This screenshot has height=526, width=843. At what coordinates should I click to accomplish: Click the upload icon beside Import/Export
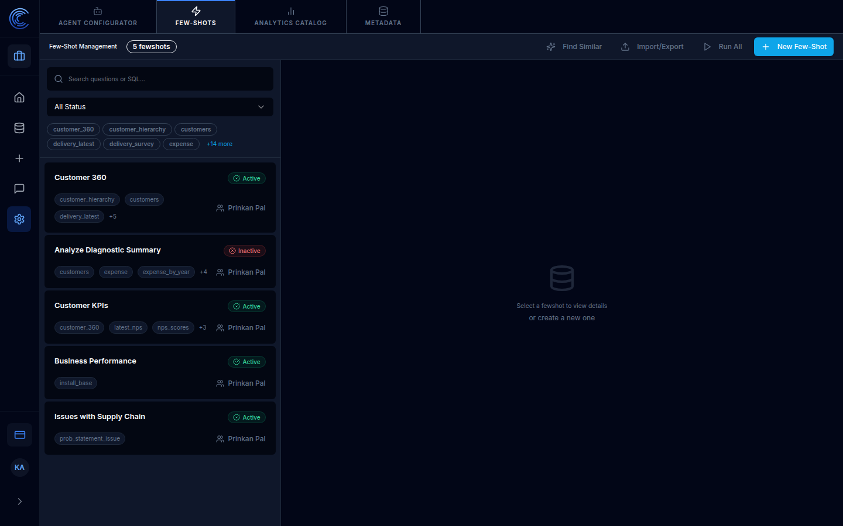[x=625, y=47]
